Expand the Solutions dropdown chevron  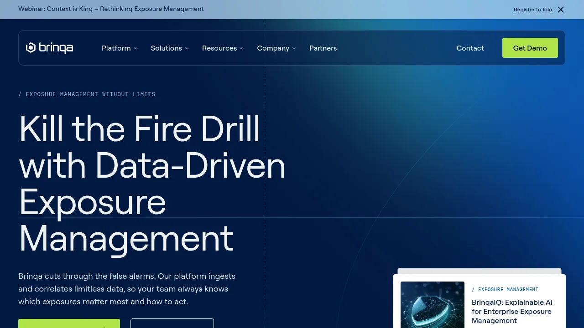point(187,48)
